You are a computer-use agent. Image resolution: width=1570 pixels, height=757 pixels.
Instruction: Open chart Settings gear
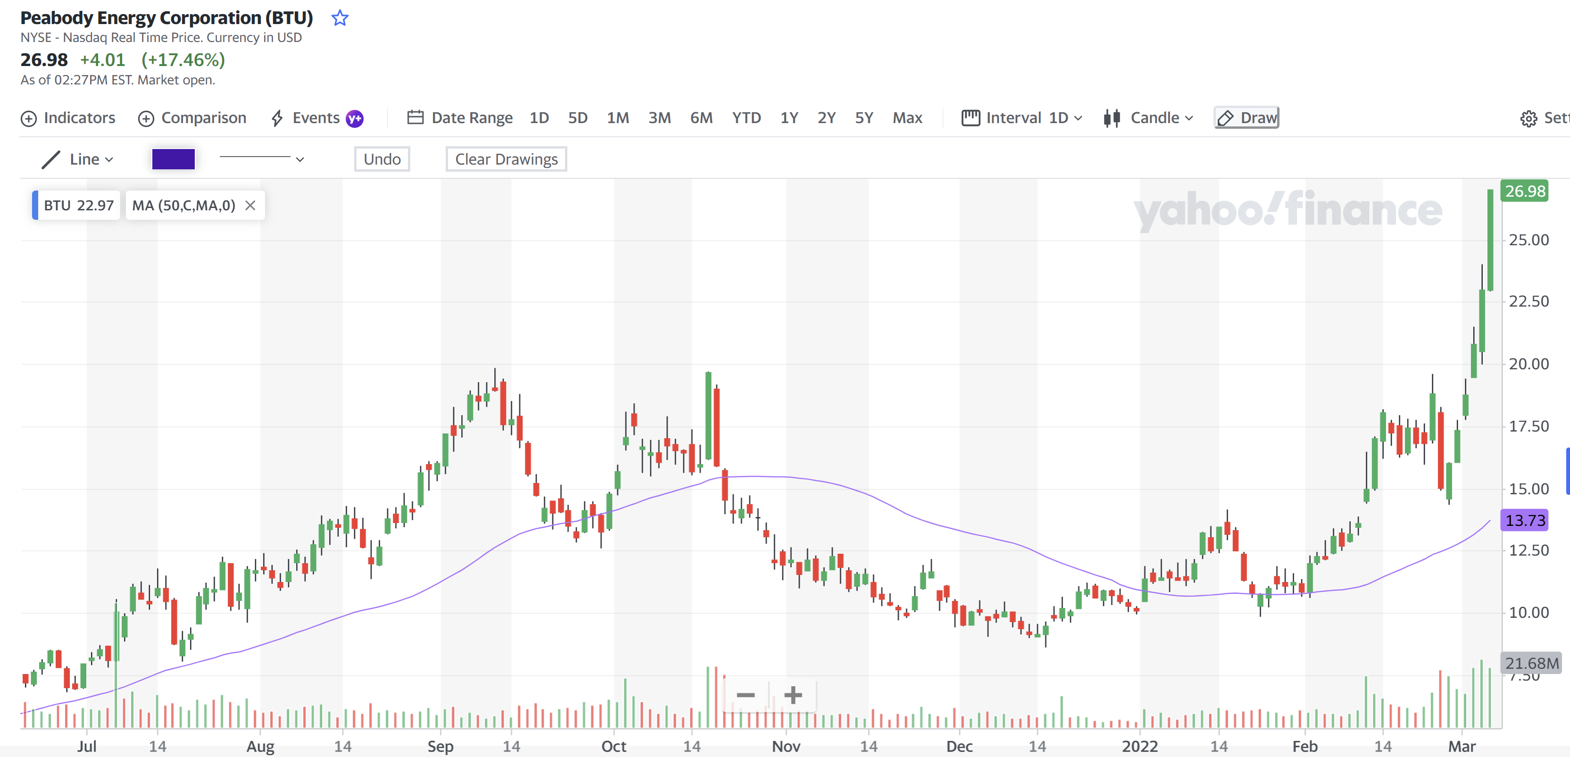point(1528,118)
